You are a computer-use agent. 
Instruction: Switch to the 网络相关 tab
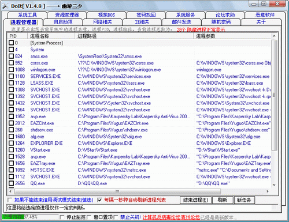click(x=102, y=22)
